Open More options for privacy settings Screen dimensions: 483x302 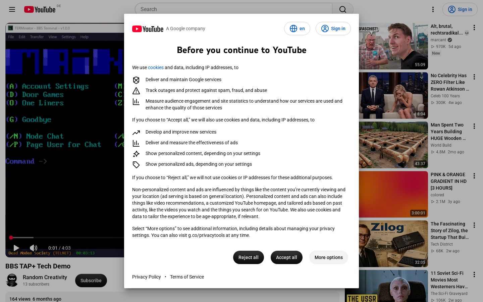tap(329, 257)
